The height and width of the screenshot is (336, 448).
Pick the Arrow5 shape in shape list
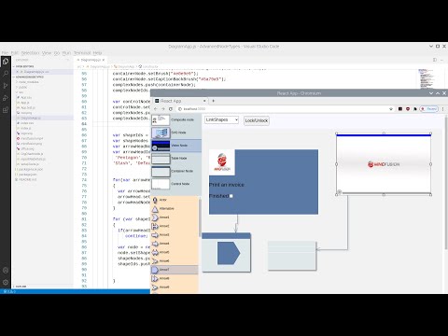click(x=175, y=252)
